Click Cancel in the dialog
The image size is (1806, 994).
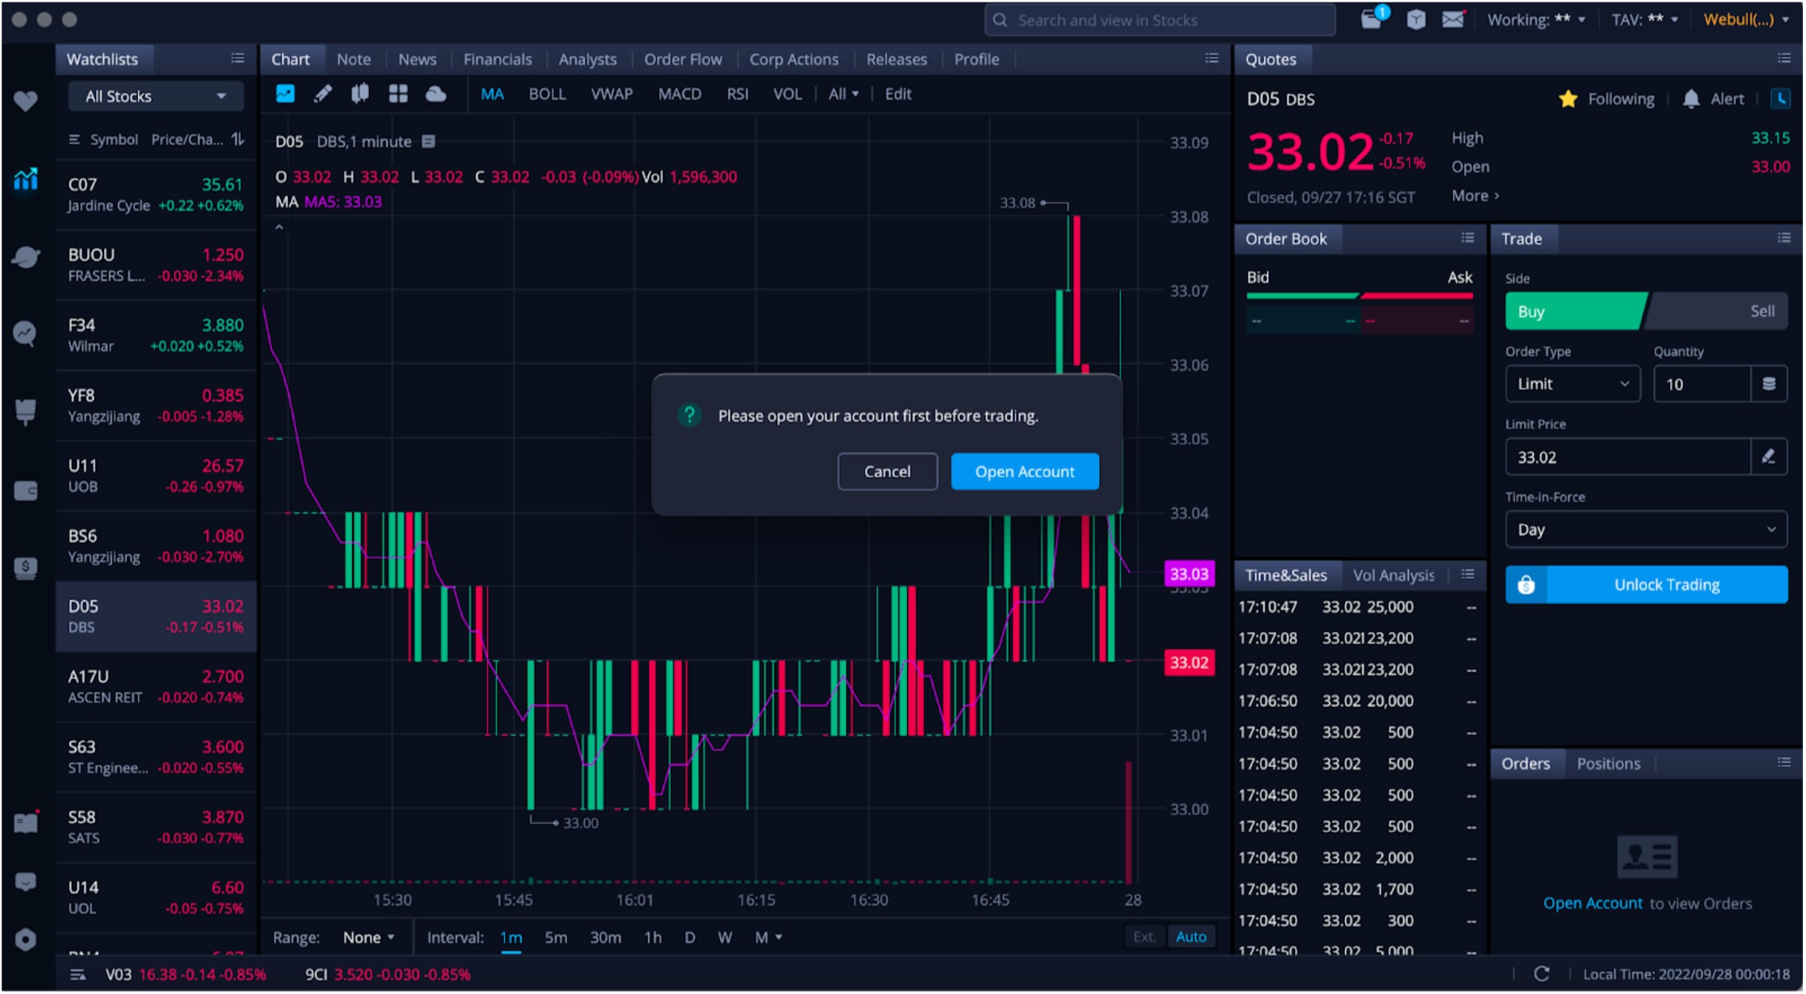click(x=887, y=471)
